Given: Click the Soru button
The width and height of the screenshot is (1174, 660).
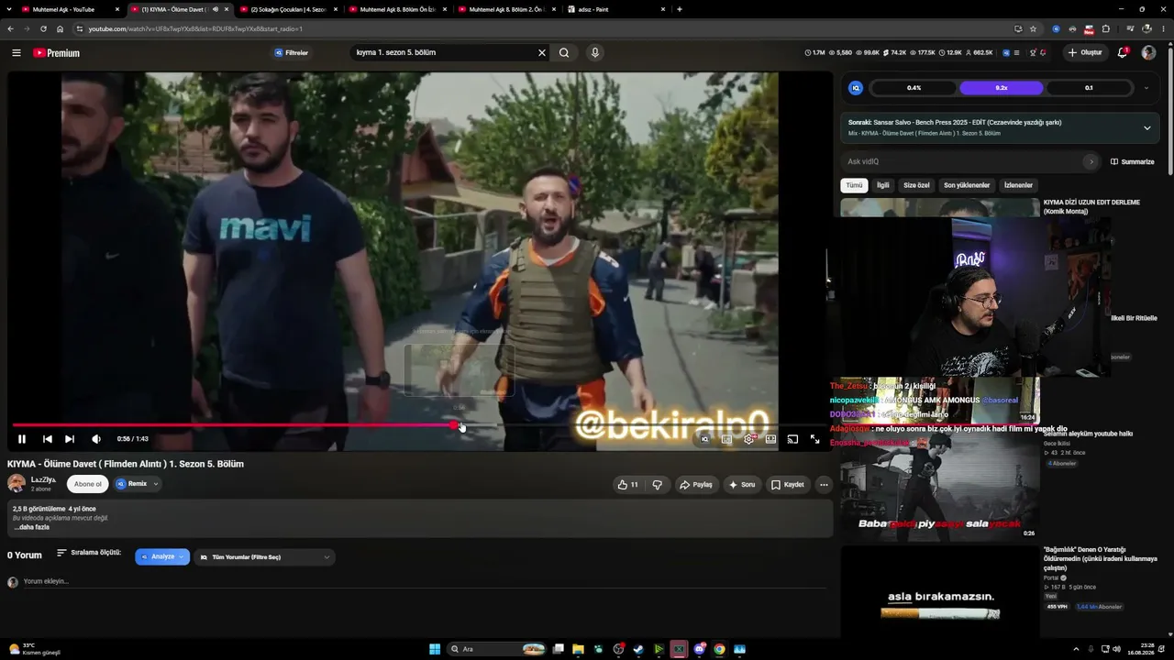Looking at the screenshot, I should [x=742, y=484].
